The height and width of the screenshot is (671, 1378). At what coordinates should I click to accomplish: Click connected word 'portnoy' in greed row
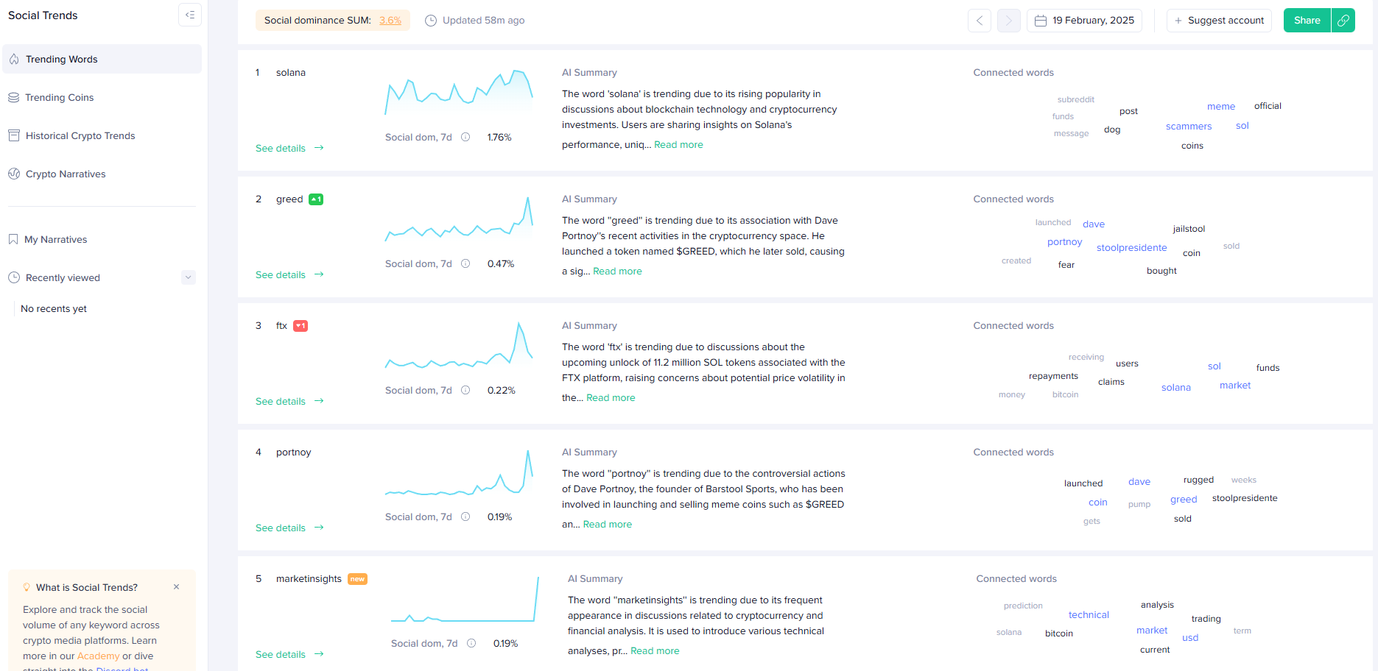[1064, 242]
